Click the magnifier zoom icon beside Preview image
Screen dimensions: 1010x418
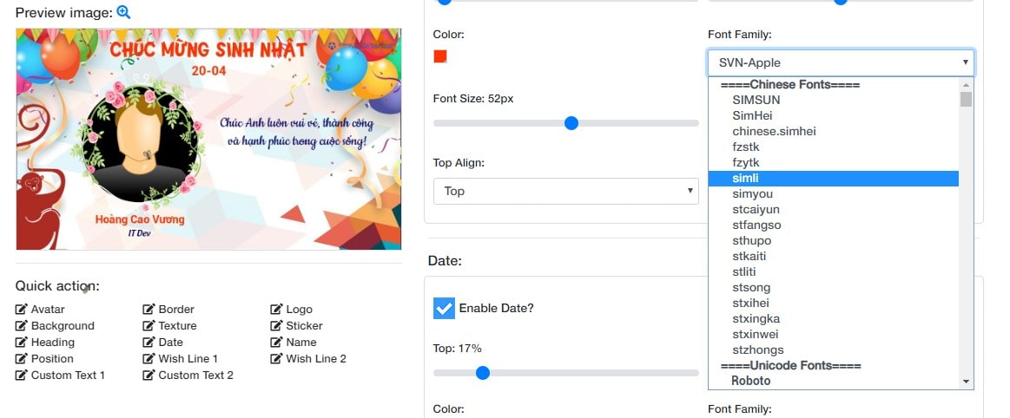[x=123, y=11]
